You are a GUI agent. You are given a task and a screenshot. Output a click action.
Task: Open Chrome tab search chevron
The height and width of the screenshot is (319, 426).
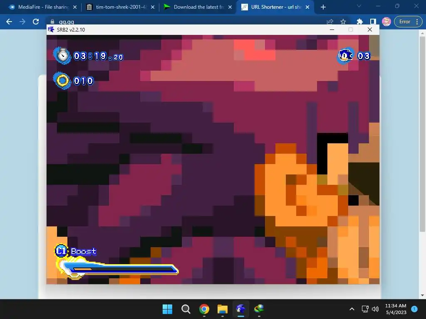(359, 6)
